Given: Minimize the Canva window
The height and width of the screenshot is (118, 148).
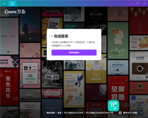Looking at the screenshot, I should pos(131,3).
